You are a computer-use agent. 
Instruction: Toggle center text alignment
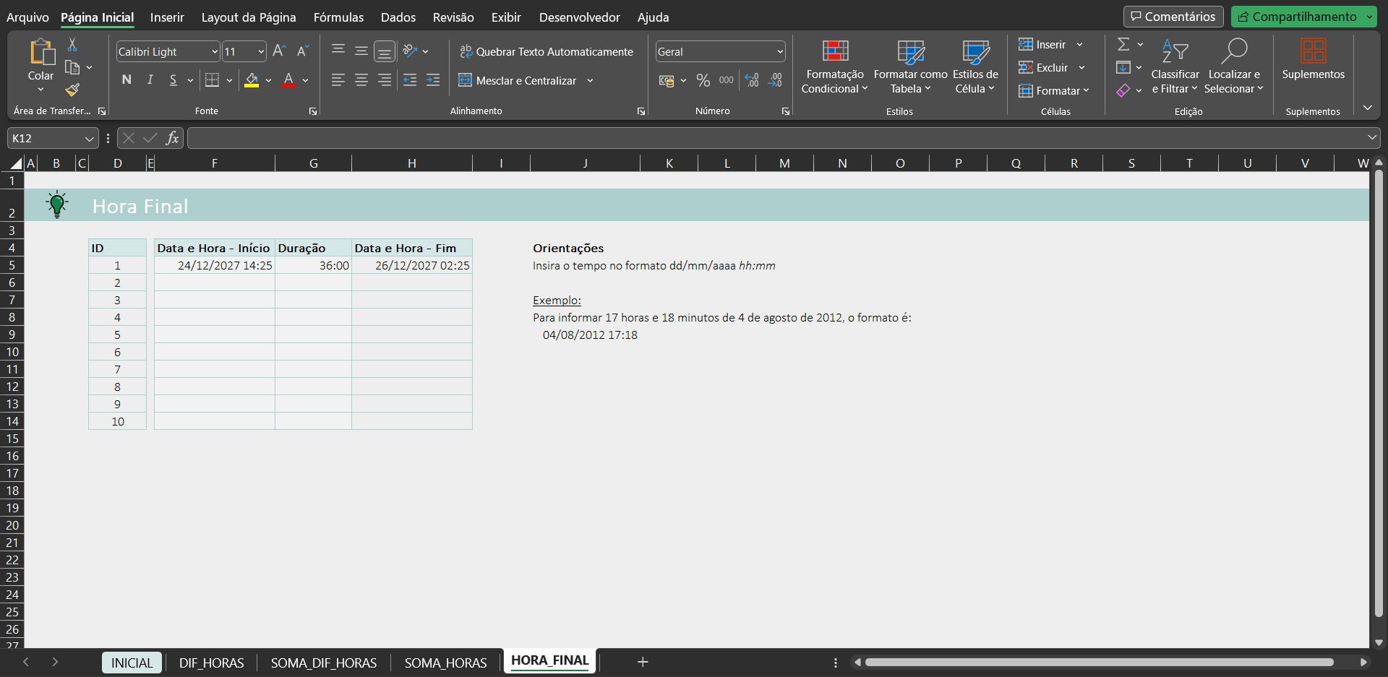pyautogui.click(x=361, y=80)
